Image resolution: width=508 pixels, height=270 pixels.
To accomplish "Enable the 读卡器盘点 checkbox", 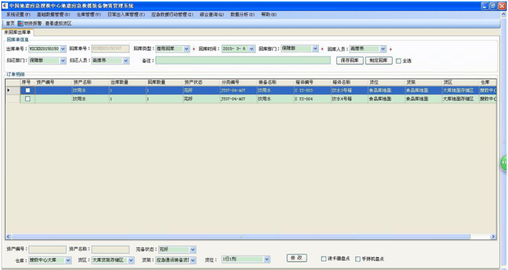I will point(324,259).
